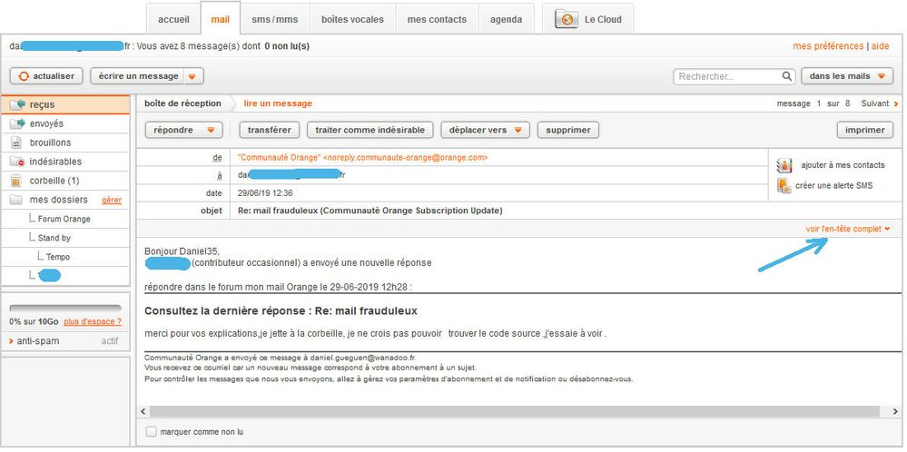The width and height of the screenshot is (907, 452).
Task: Click the brouillons drafts icon
Action: click(16, 142)
